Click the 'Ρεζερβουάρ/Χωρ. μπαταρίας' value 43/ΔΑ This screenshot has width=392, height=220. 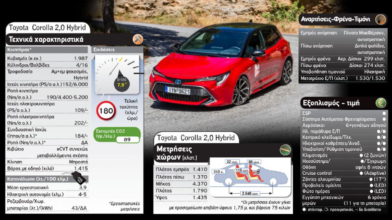[79, 208]
